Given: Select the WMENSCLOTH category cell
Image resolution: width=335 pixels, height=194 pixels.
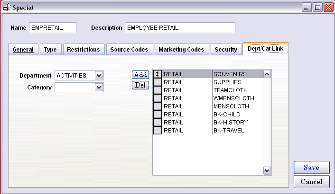Looking at the screenshot, I should (x=238, y=98).
